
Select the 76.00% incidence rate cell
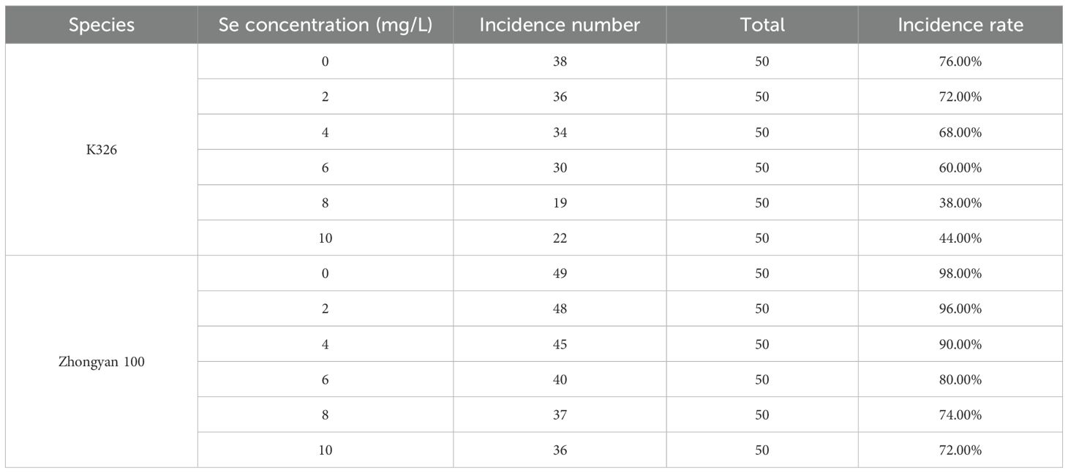point(960,62)
